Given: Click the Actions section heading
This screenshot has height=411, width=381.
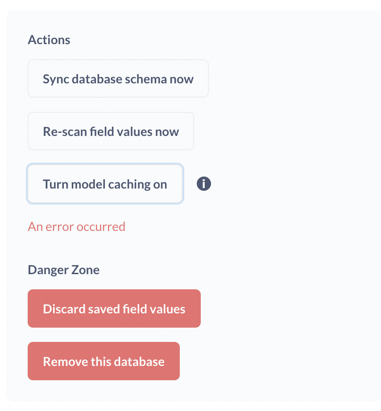Looking at the screenshot, I should tap(49, 40).
